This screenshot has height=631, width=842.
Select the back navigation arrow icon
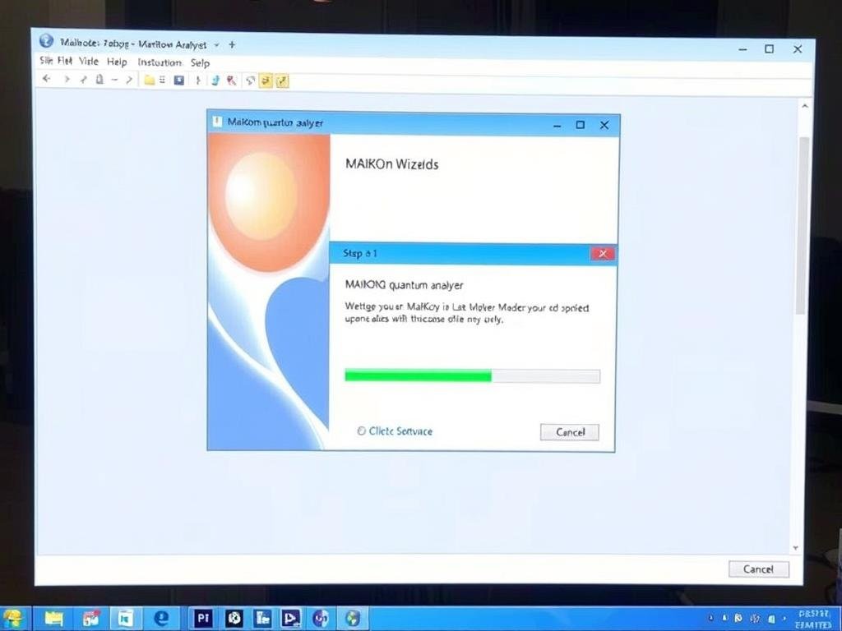[x=46, y=80]
